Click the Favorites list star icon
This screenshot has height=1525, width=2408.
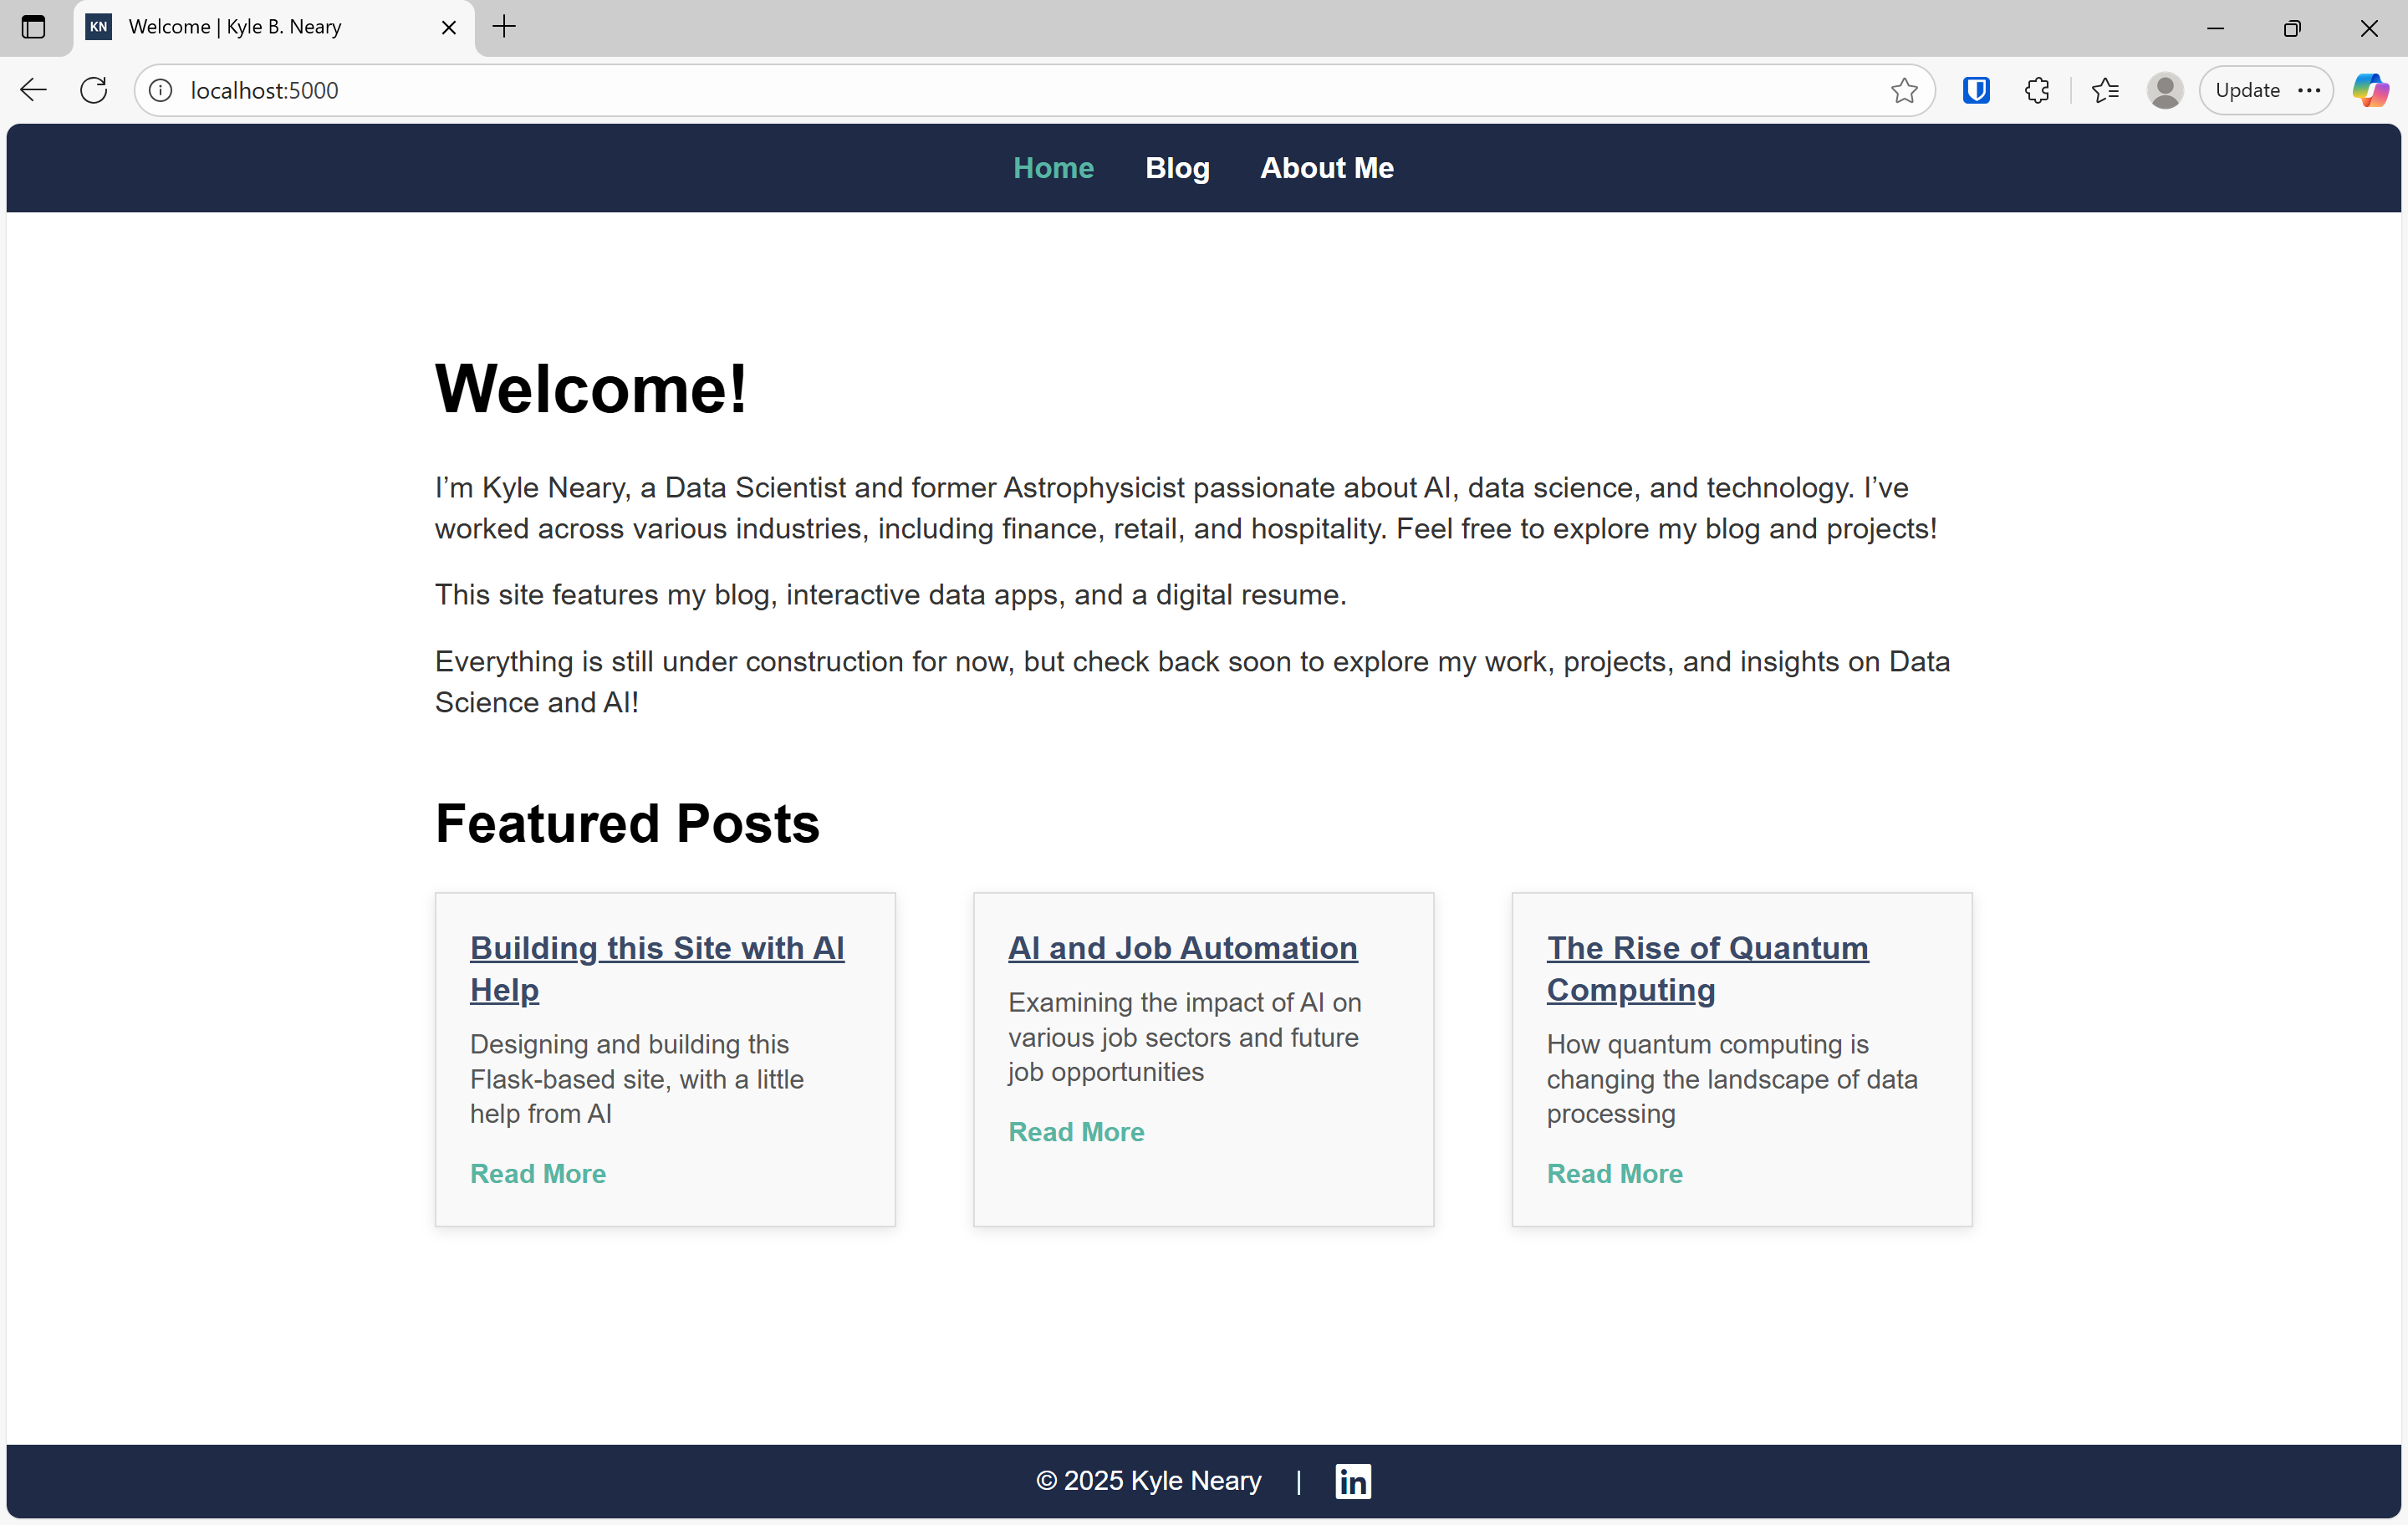coord(2104,90)
